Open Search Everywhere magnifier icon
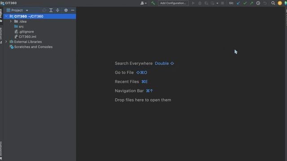The image size is (287, 161). coord(273,3)
